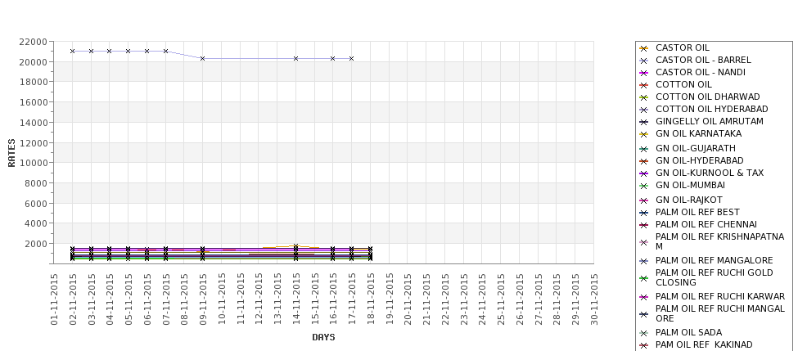Click the 28-11-2015 x-axis date label
This screenshot has height=351, width=798.
557,299
